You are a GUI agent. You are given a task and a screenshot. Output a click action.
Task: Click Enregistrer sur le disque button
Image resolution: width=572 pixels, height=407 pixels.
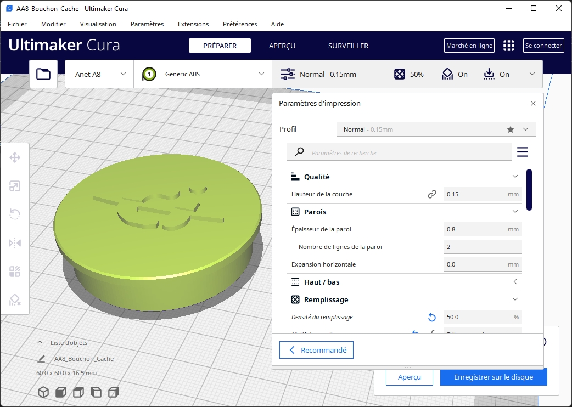494,377
